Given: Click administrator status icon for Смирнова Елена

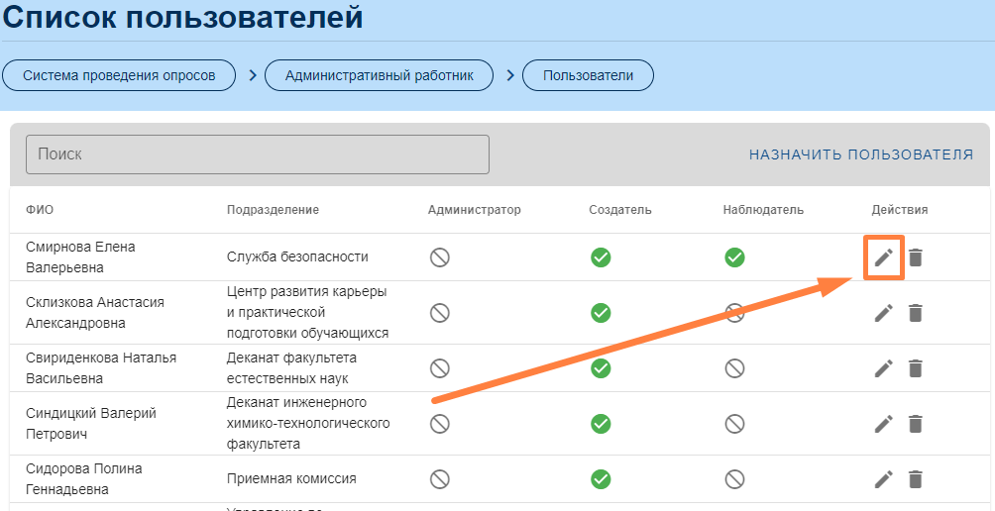Looking at the screenshot, I should click(440, 257).
